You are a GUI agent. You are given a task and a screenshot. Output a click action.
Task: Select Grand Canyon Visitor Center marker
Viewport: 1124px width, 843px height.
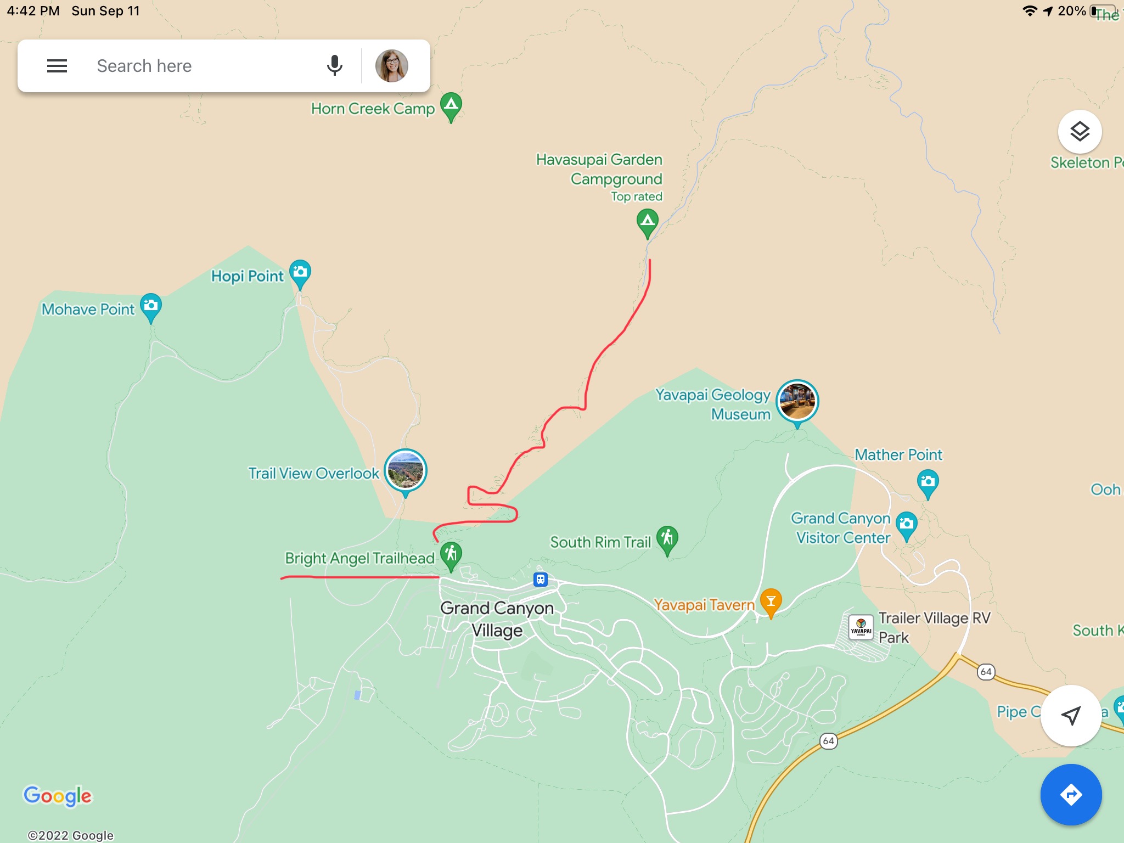pos(907,526)
